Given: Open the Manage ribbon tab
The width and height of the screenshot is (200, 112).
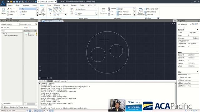Looking at the screenshot, I should click(x=57, y=5).
